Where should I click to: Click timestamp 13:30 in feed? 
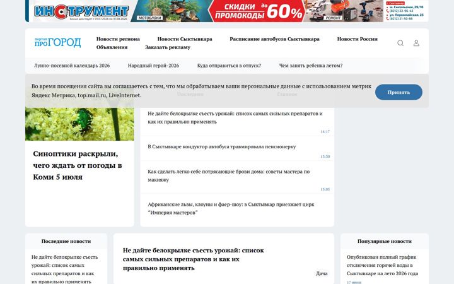pyautogui.click(x=325, y=157)
